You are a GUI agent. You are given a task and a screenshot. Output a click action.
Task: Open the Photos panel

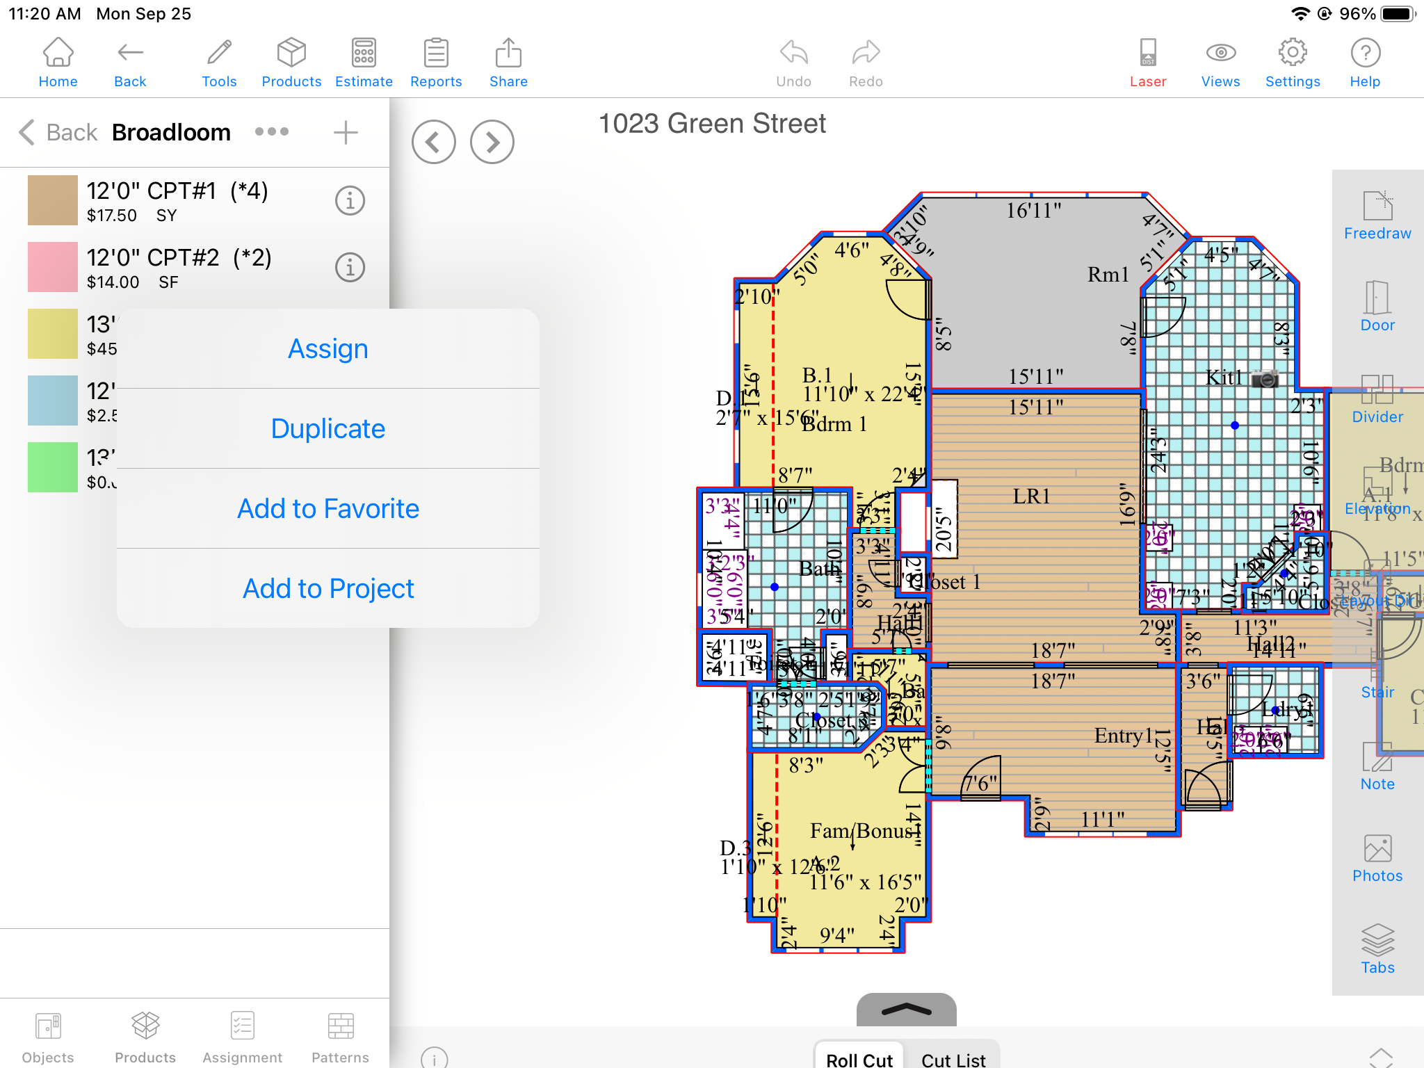tap(1377, 858)
